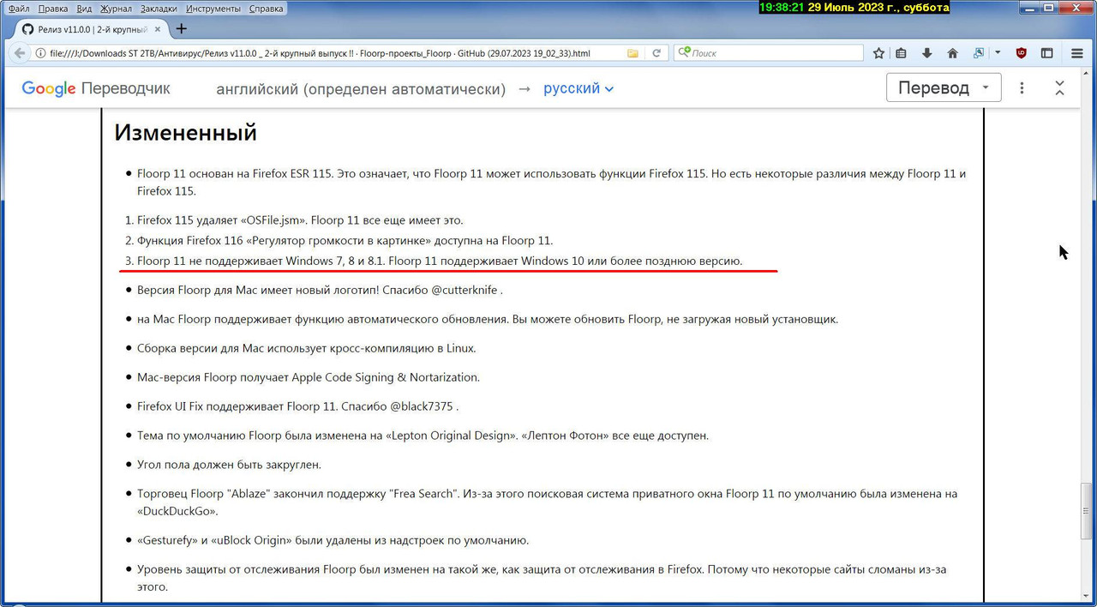This screenshot has height=607, width=1097.
Task: Click the date and time clock overlay
Action: pyautogui.click(x=854, y=7)
